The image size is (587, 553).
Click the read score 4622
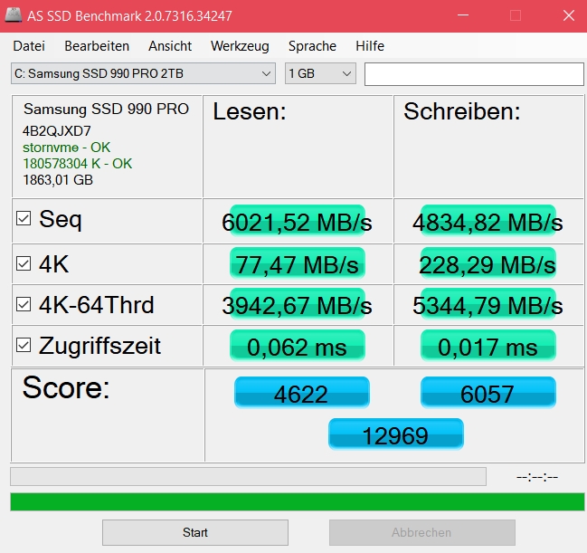(302, 393)
